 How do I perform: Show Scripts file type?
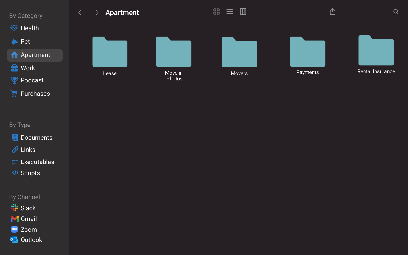point(30,173)
